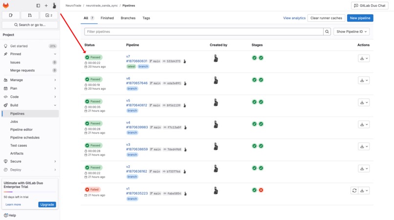Toggle the sidebar collapse icon

tap(38, 5)
